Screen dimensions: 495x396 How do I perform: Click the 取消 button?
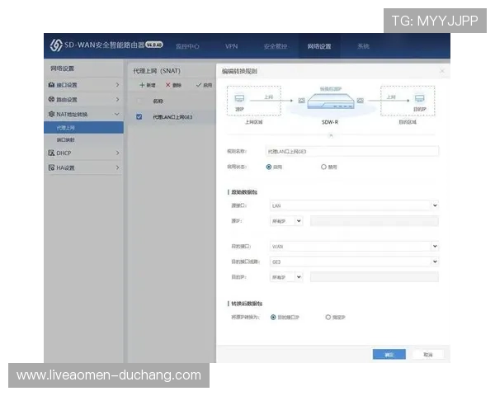428,354
